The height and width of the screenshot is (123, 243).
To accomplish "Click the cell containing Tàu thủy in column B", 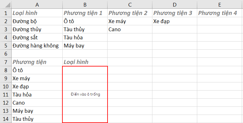I will click(x=85, y=29).
